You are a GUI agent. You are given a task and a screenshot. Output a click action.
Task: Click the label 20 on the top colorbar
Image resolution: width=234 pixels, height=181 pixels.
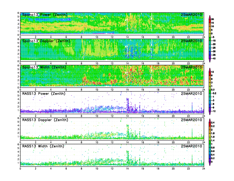click(x=212, y=19)
